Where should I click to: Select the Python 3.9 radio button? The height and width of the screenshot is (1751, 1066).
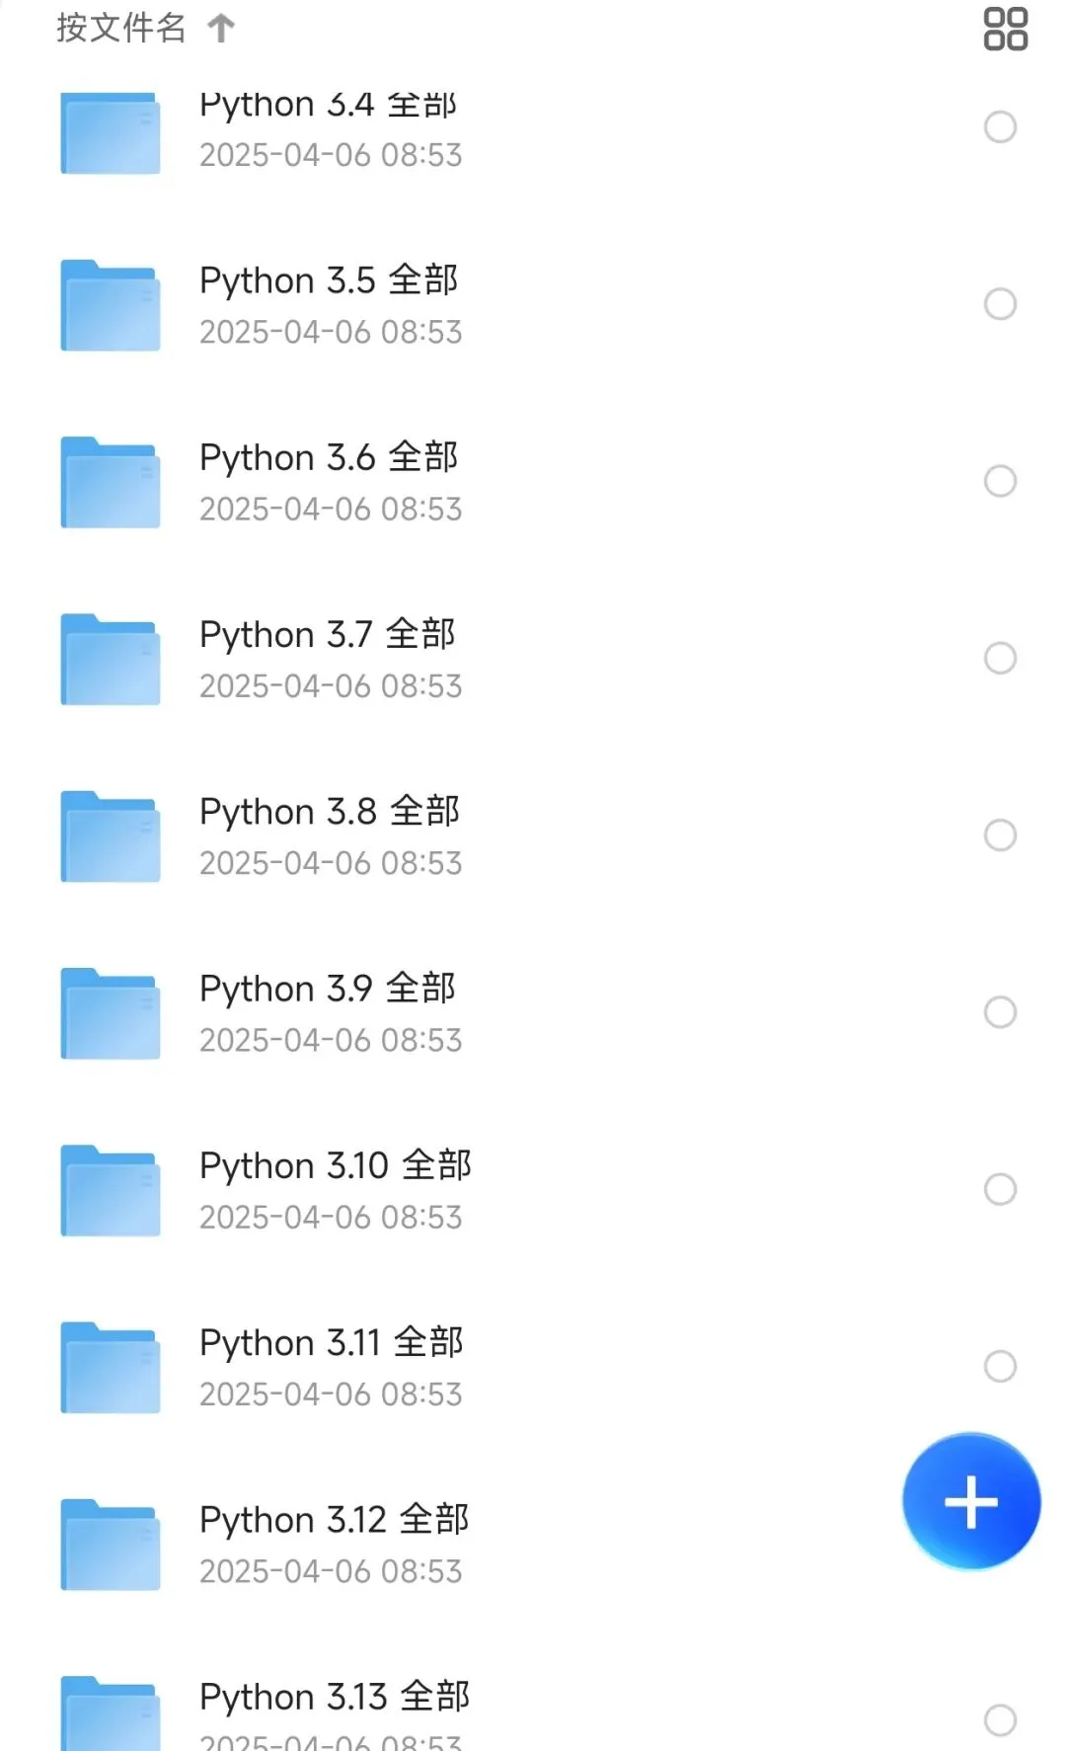1000,1012
